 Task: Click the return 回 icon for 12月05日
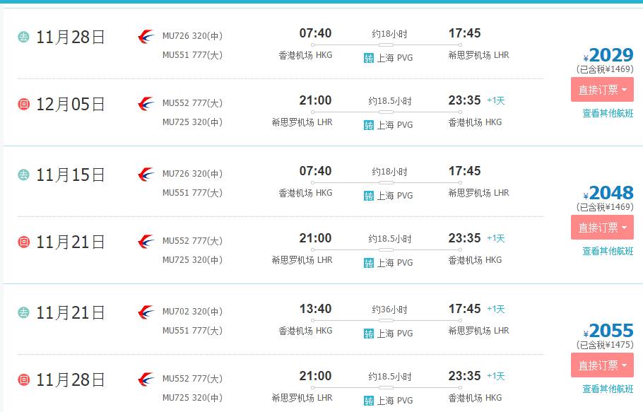click(x=23, y=105)
